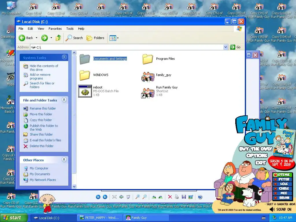
Task: Click Delete this folder link
Action: coord(42,146)
